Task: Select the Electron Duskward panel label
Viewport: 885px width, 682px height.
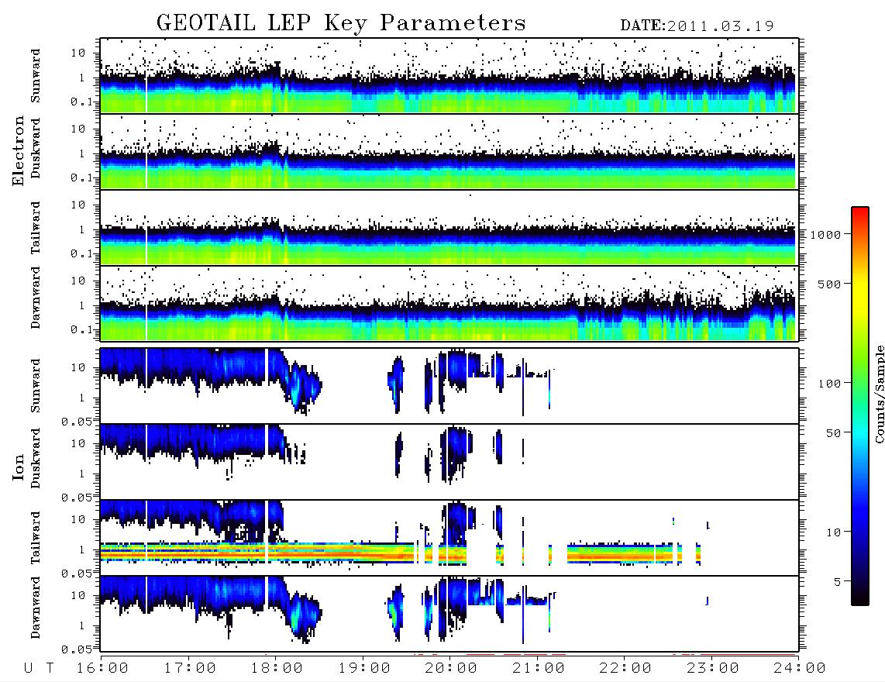Action: [36, 149]
